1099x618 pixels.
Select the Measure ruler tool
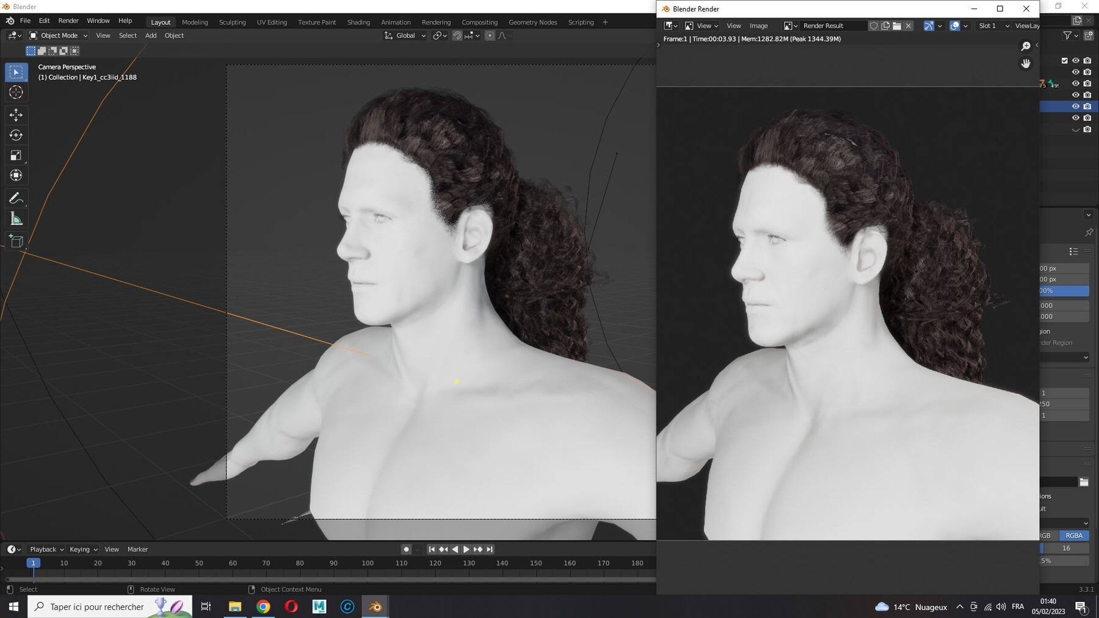[x=16, y=218]
